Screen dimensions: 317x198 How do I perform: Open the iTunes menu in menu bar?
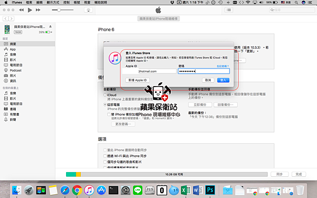pos(17,3)
